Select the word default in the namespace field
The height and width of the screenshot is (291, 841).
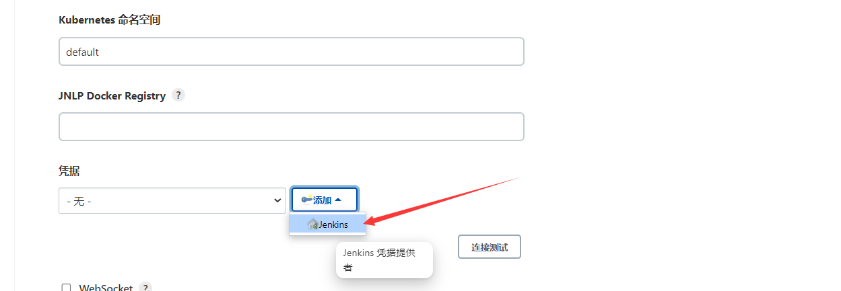82,52
